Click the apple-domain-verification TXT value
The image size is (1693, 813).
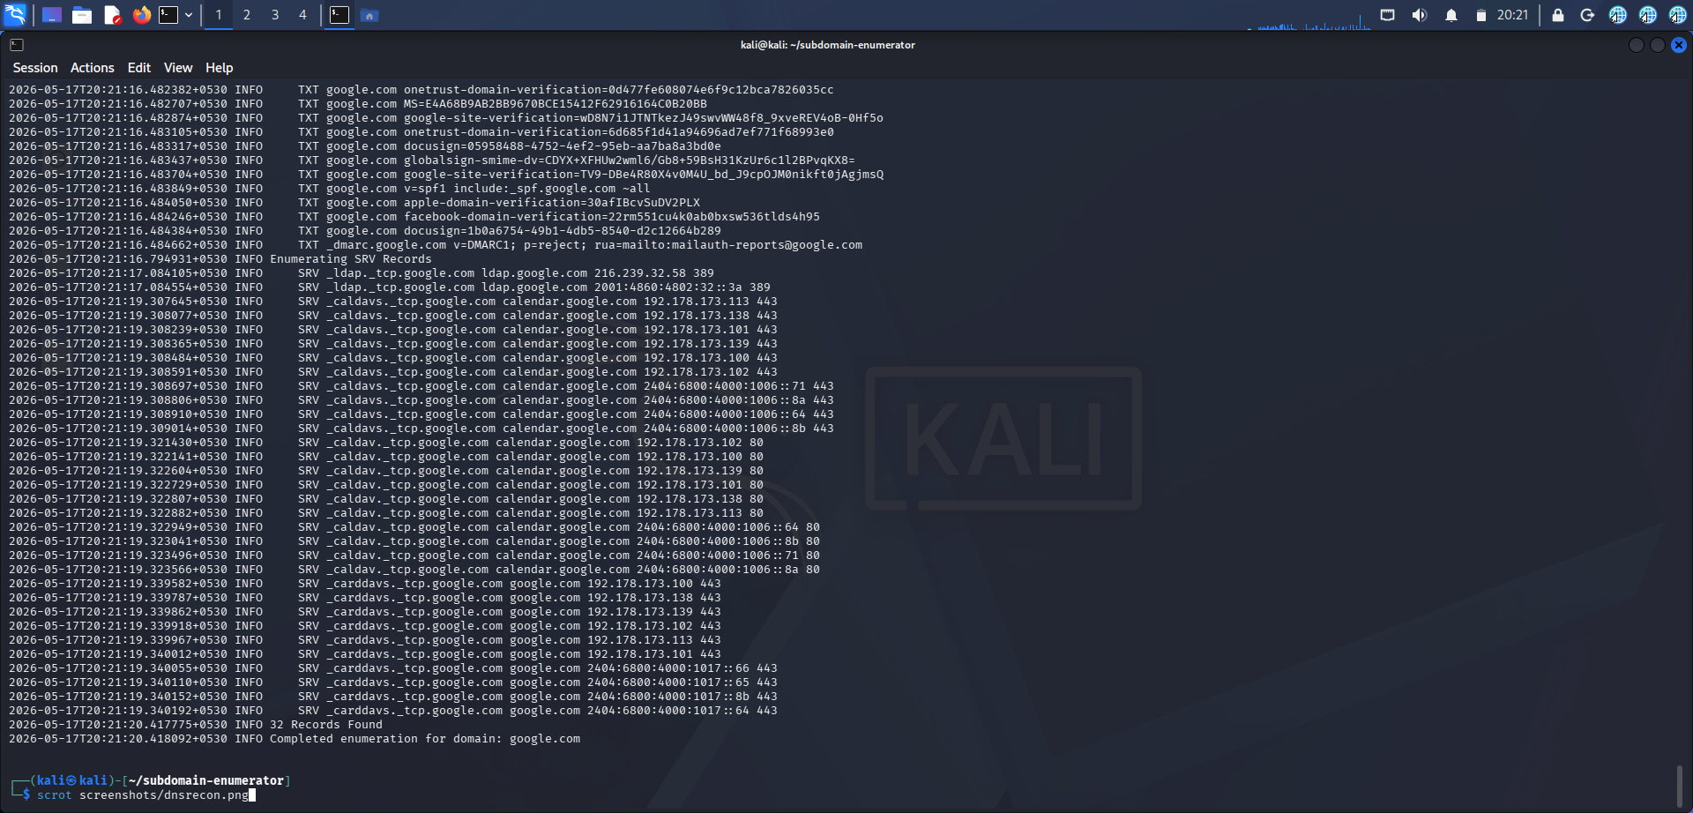[x=552, y=203]
